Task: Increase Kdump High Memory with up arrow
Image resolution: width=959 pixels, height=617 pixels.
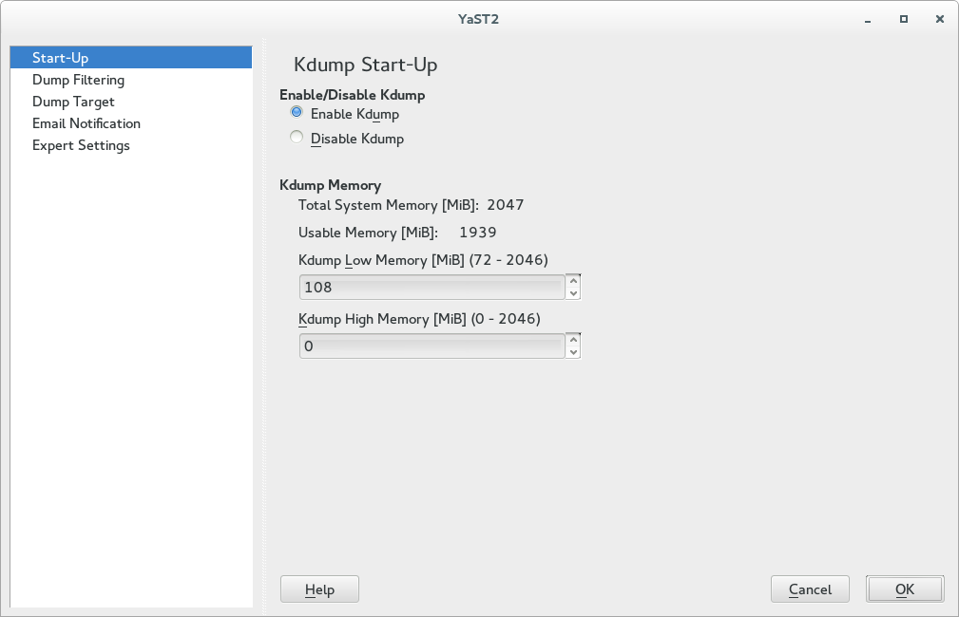Action: click(572, 340)
